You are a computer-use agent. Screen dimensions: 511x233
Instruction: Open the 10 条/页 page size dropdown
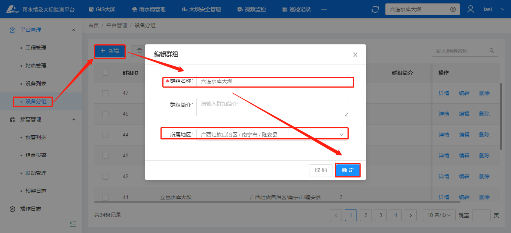[439, 215]
